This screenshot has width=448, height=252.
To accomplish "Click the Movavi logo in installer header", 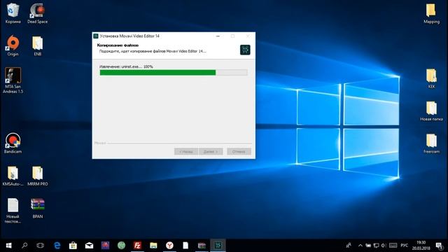I will point(245,50).
